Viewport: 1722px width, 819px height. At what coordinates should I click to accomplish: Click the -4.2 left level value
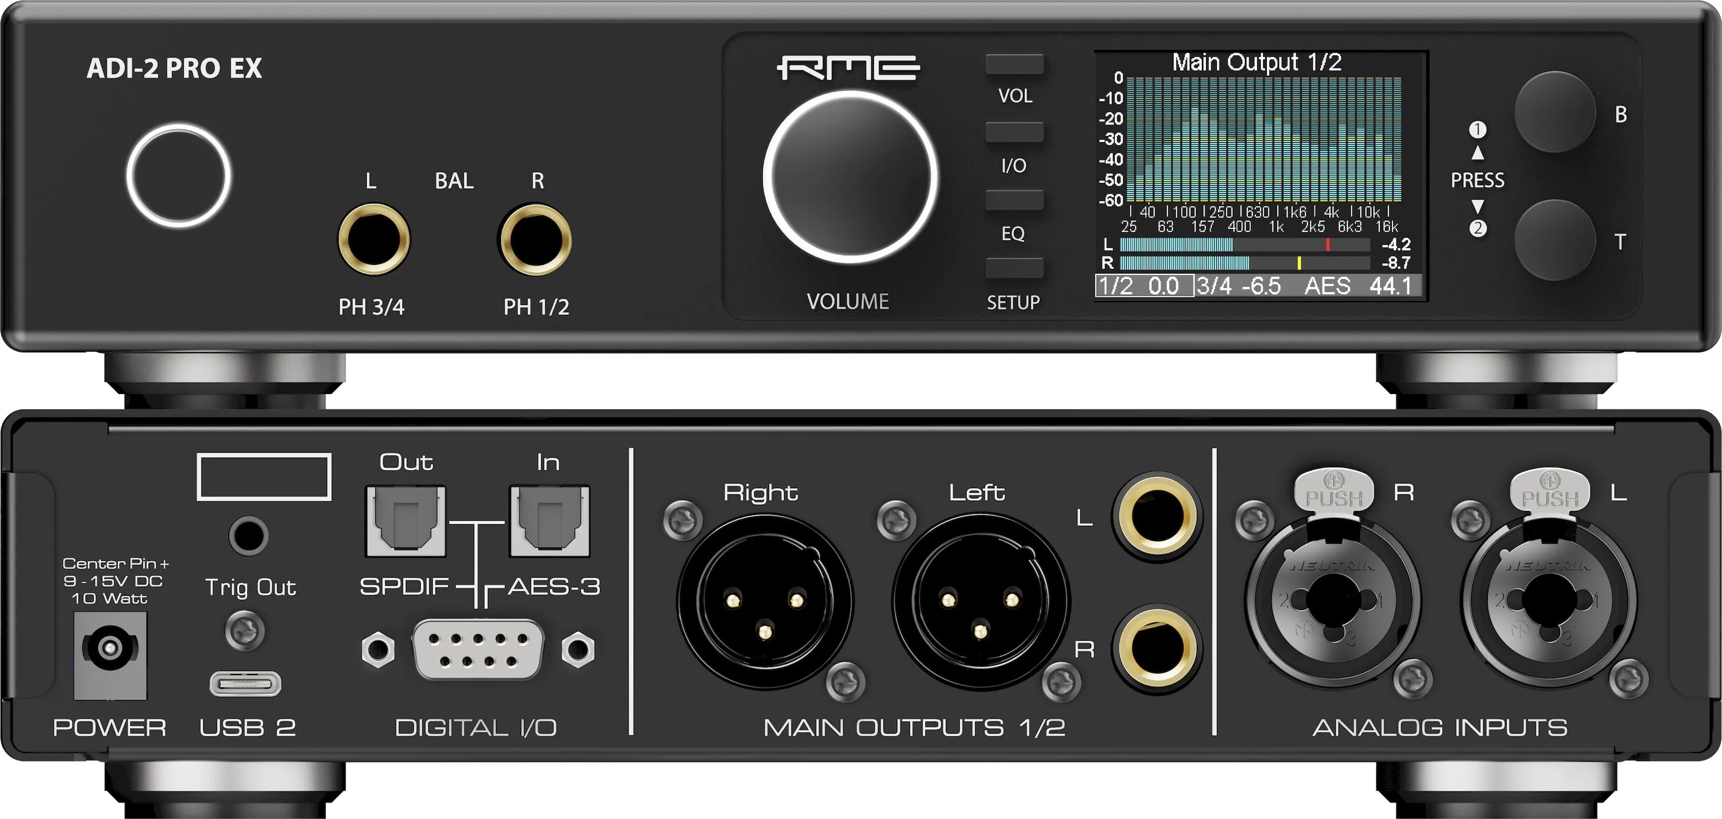tap(1396, 245)
